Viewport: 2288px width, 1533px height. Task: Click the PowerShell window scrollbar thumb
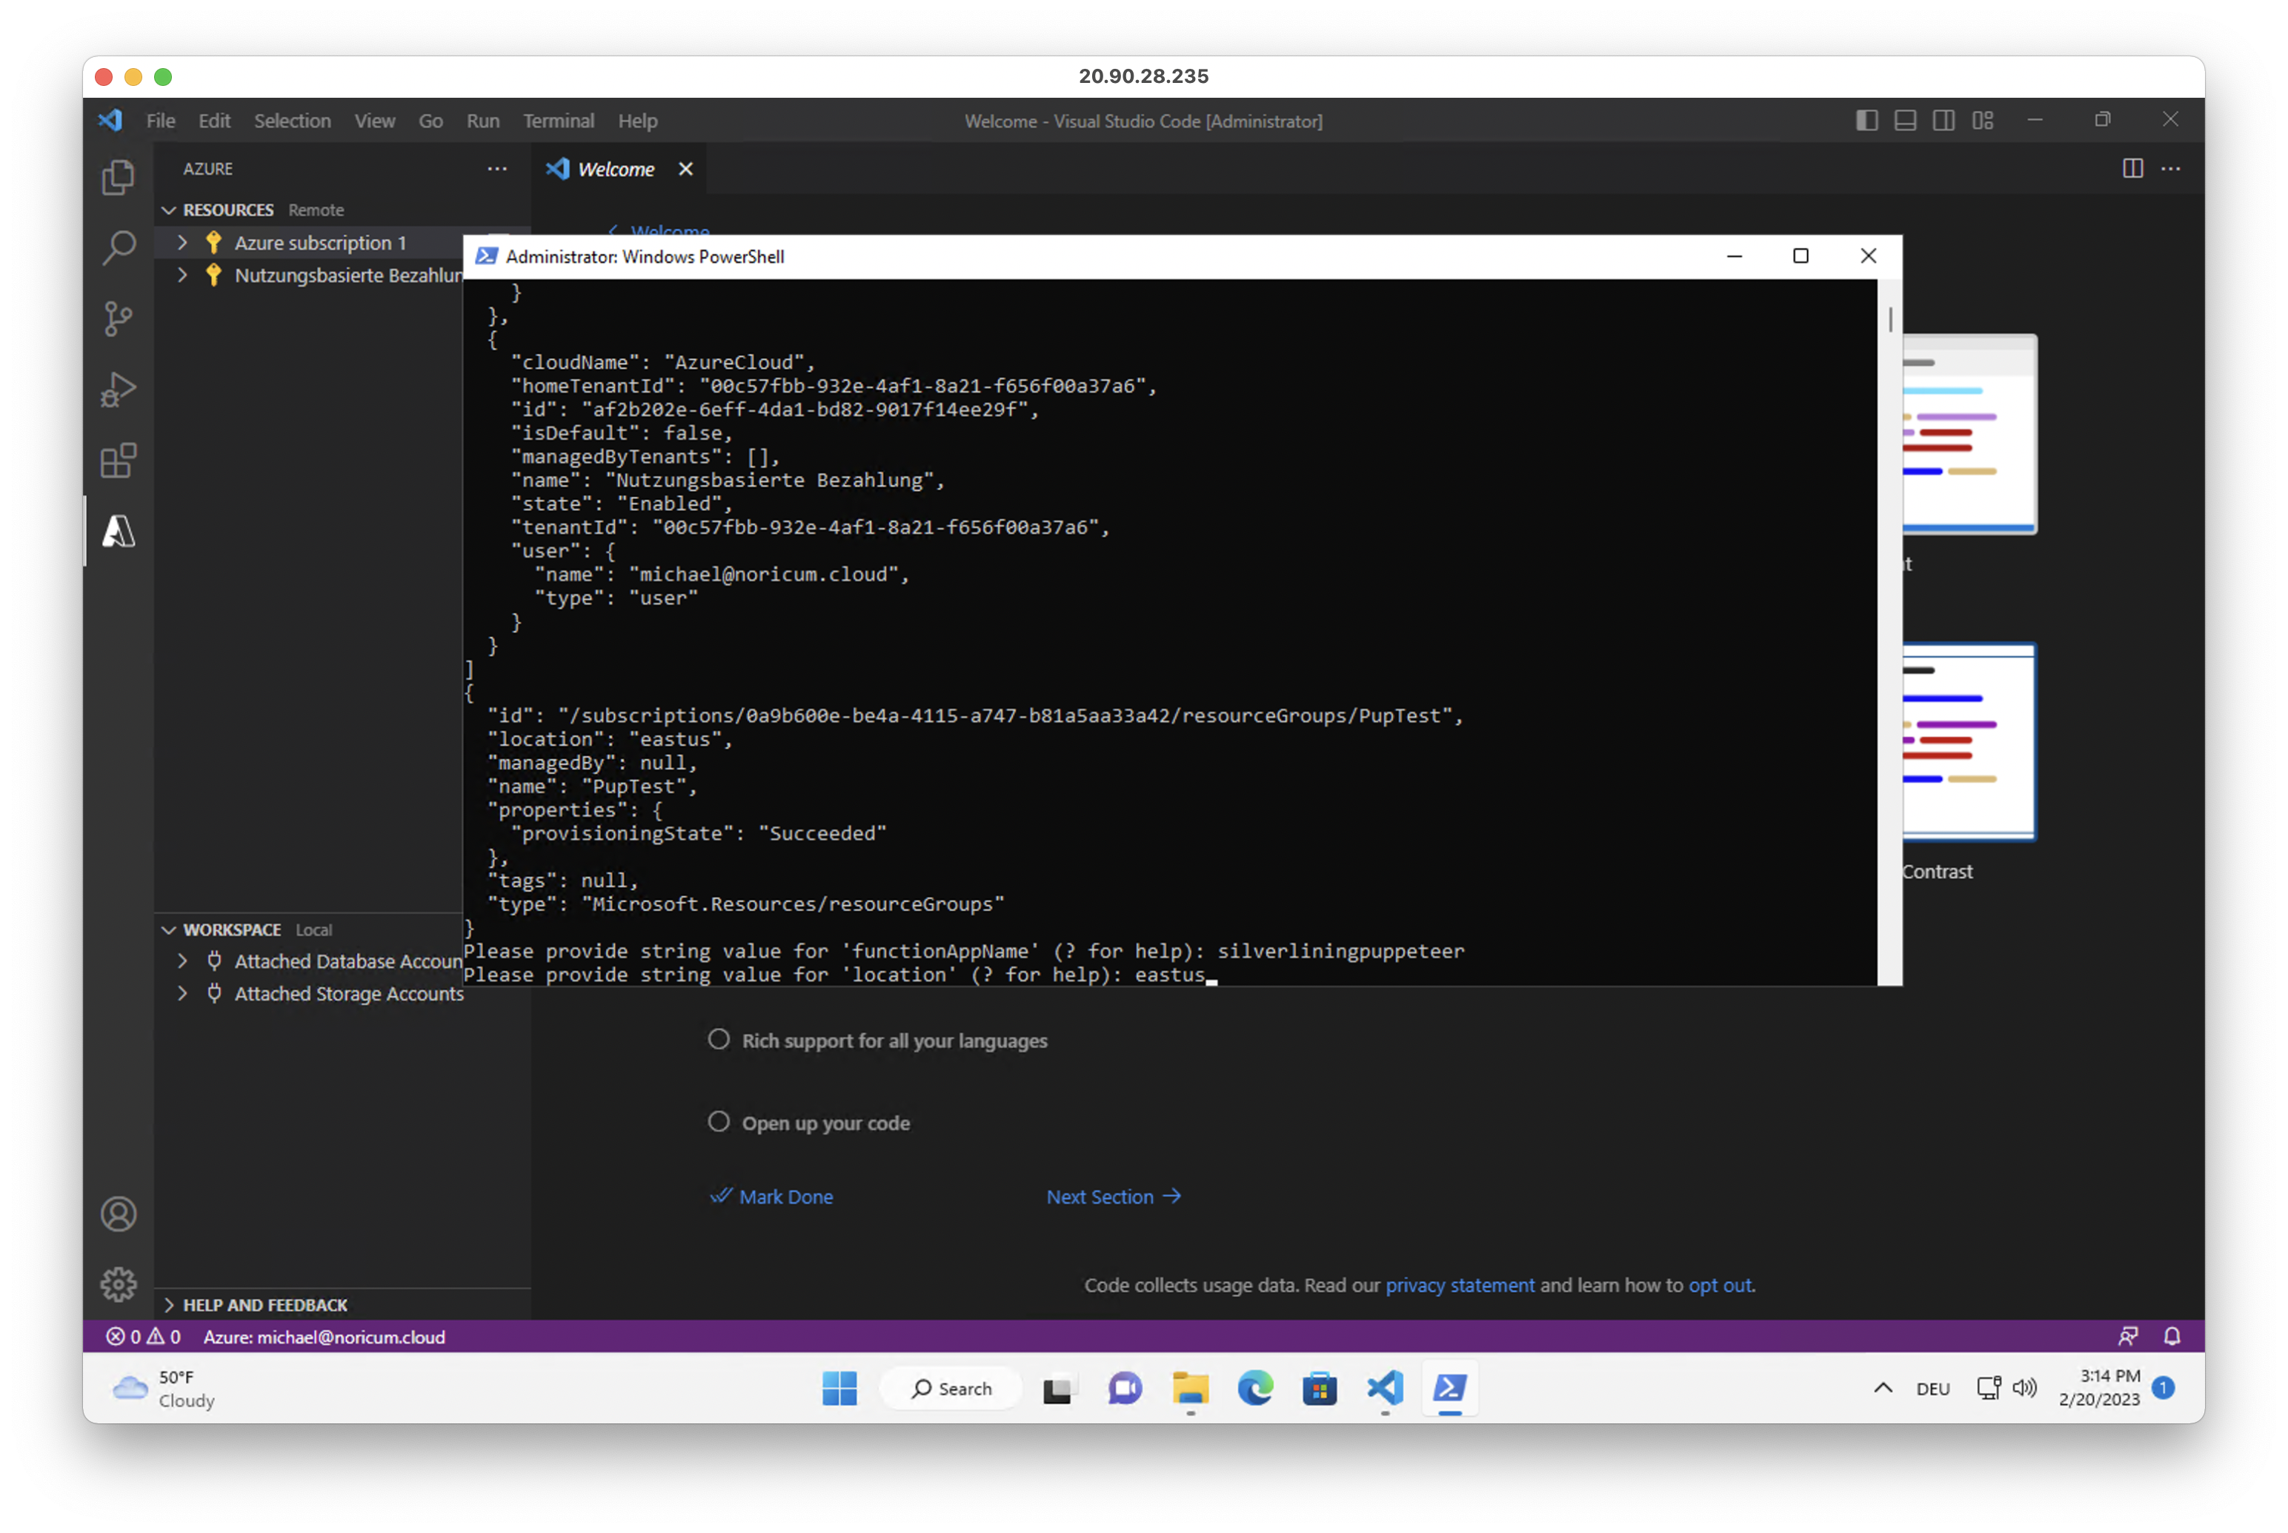1890,321
